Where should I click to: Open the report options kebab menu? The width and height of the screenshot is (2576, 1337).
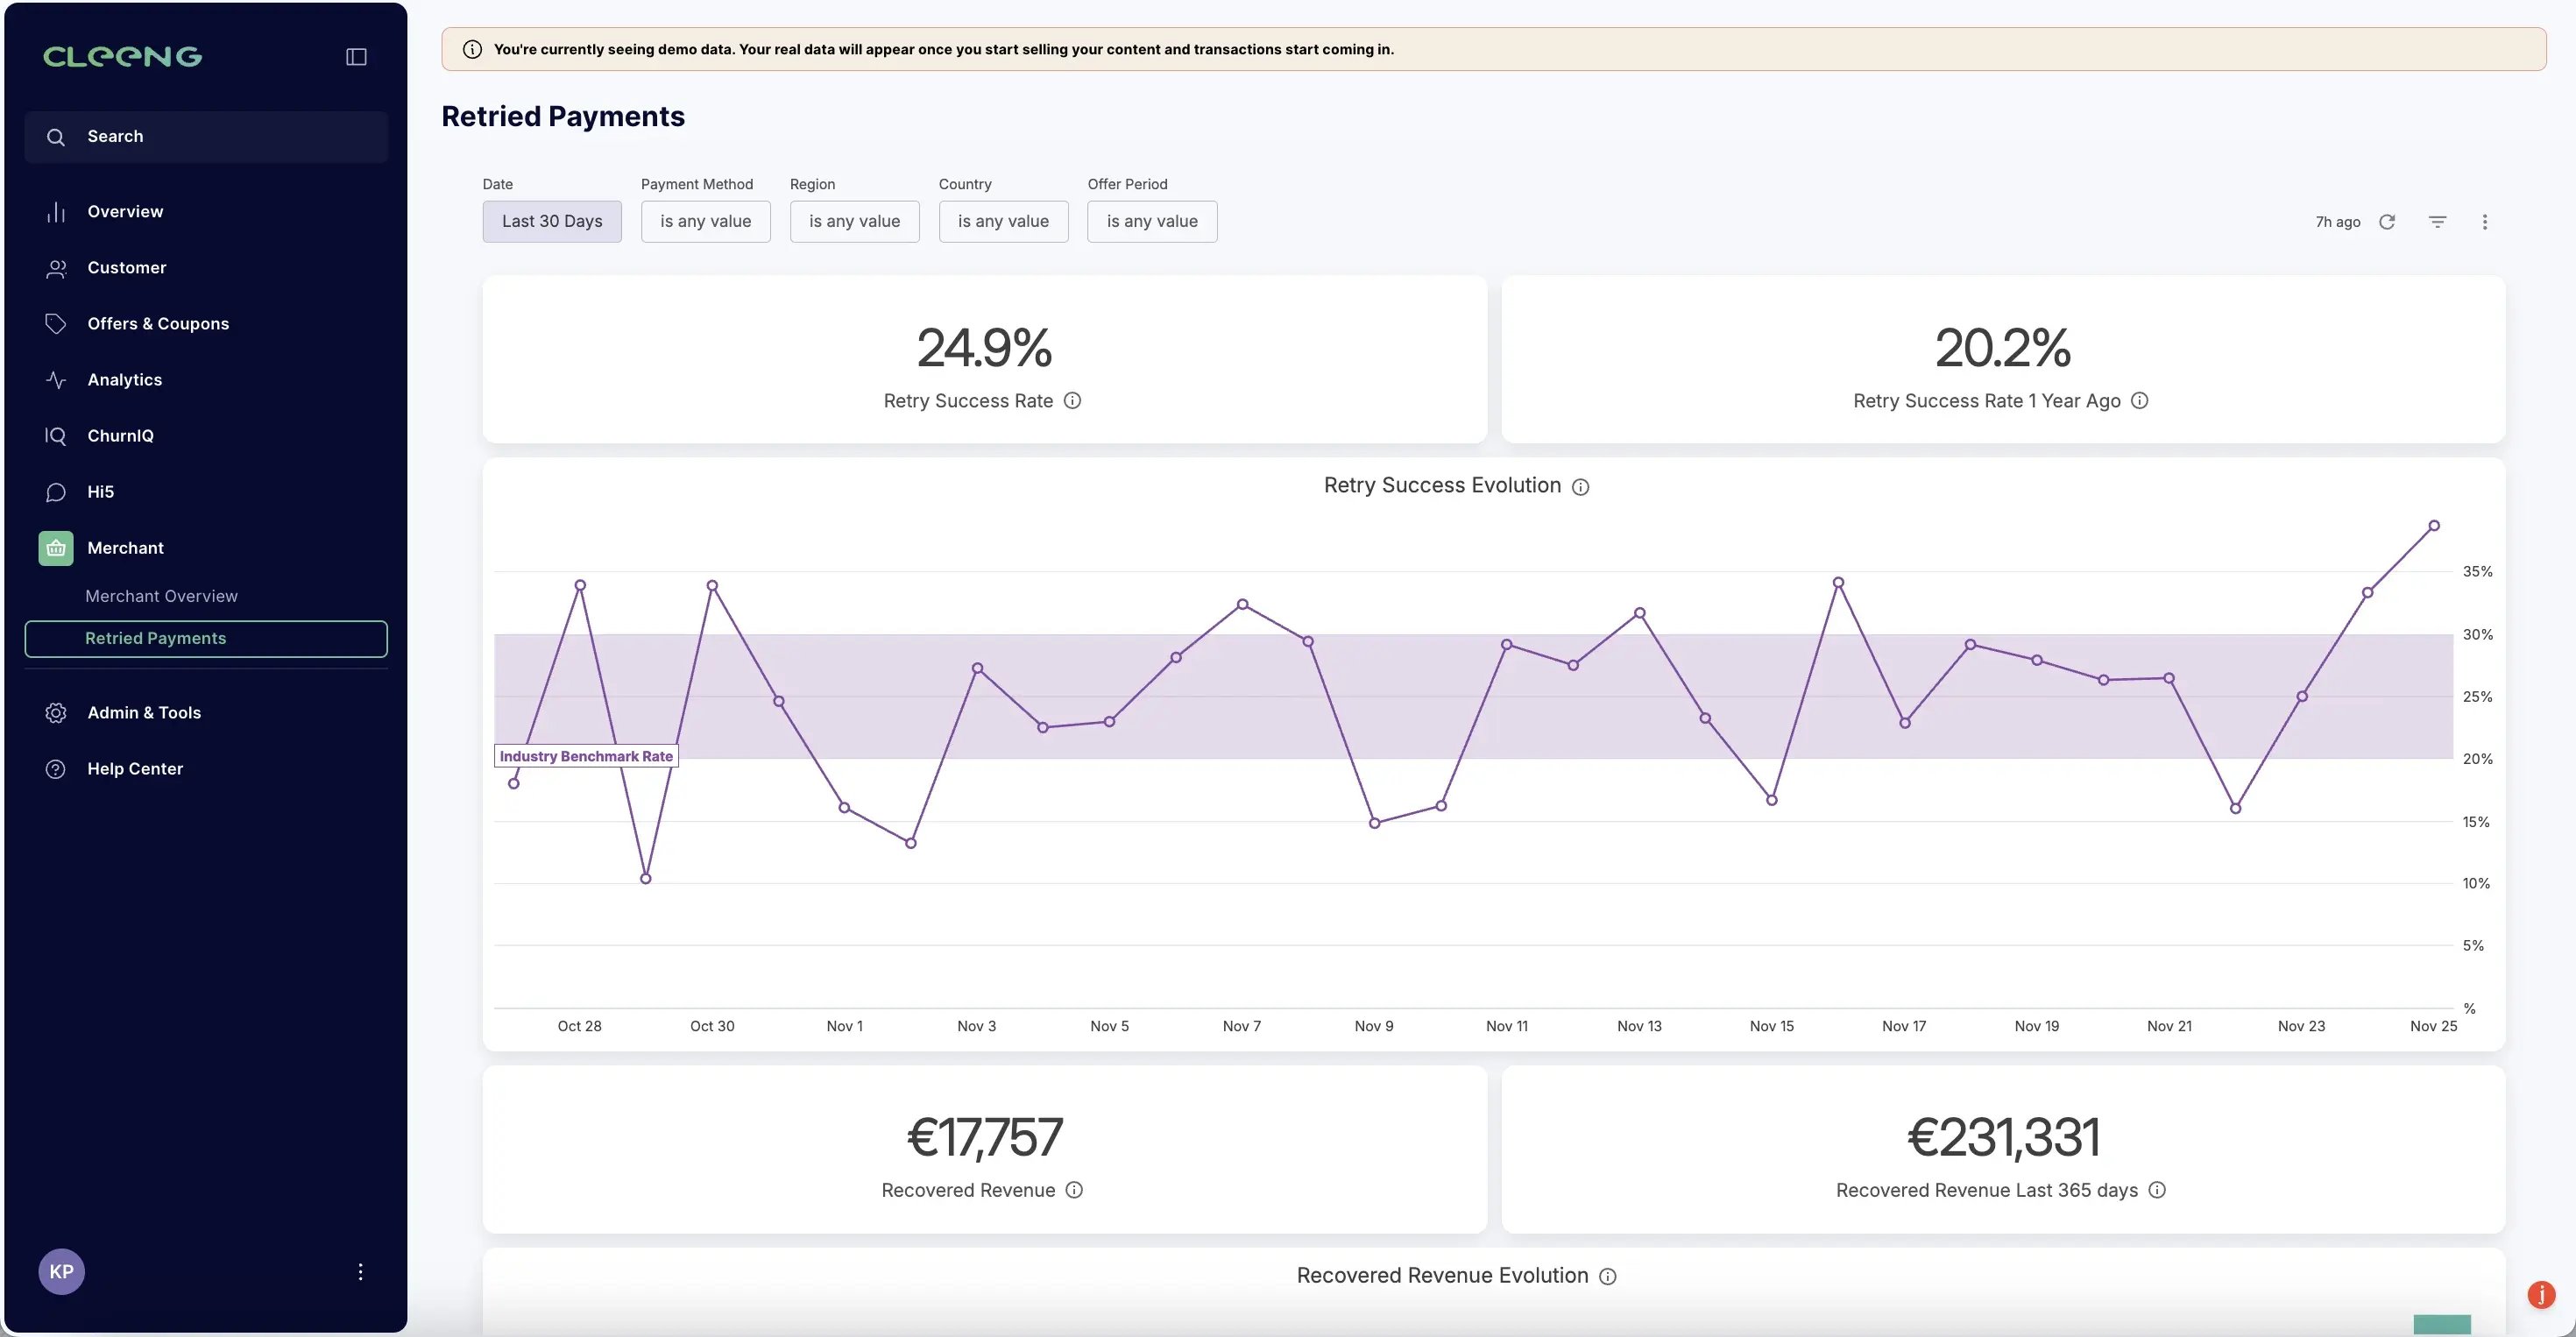click(x=2485, y=221)
